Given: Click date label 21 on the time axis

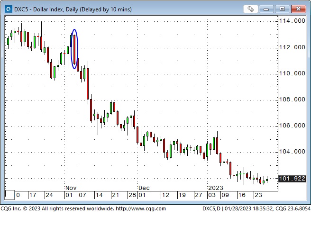Looking at the screenshot, I should [115, 195].
